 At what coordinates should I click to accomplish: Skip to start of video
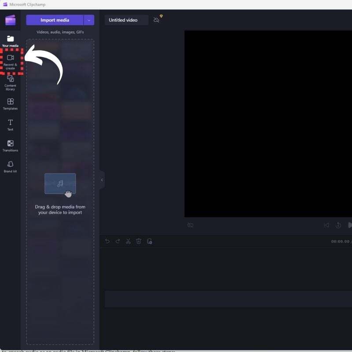pyautogui.click(x=326, y=225)
